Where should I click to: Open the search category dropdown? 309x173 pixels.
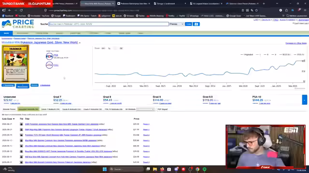tap(177, 24)
